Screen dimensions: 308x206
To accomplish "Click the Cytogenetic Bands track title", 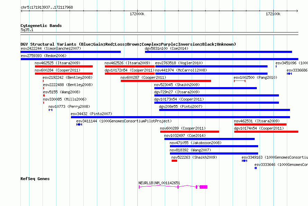I will tap(41, 26).
